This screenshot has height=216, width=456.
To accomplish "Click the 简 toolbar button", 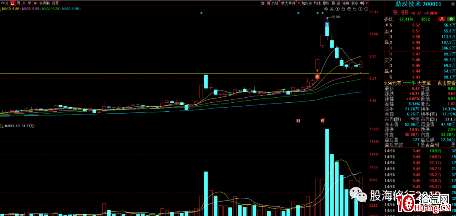I will 269,3.
